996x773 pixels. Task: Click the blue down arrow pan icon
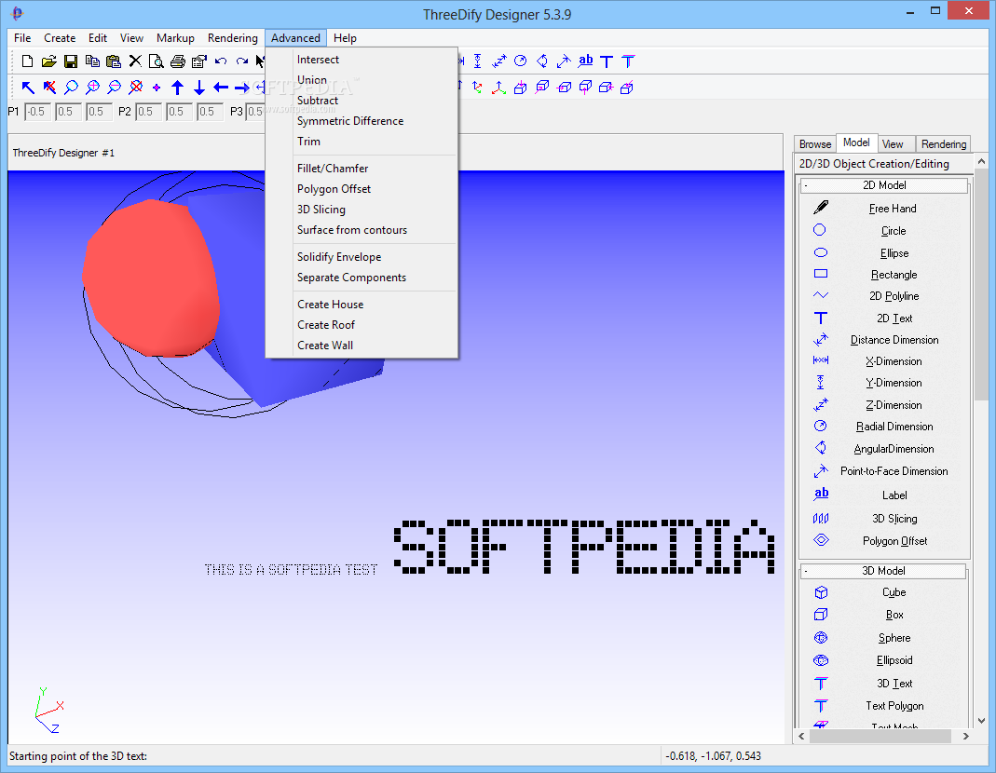click(199, 88)
